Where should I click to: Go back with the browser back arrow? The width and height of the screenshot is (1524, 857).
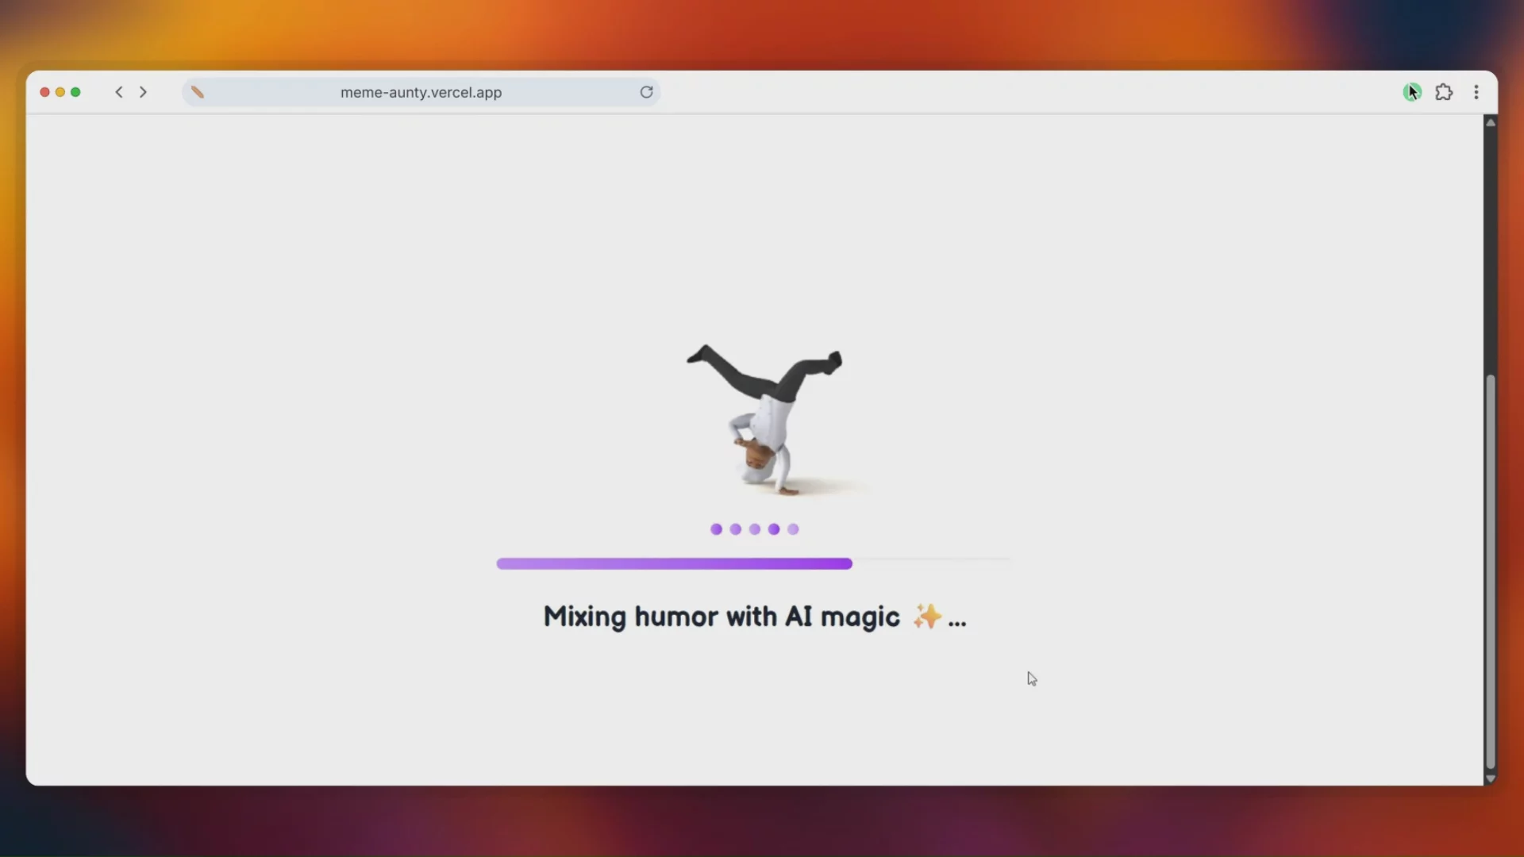[x=119, y=92]
